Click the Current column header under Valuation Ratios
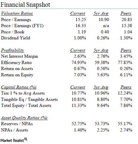Viewport: 138px width, 144px height. (78, 13)
